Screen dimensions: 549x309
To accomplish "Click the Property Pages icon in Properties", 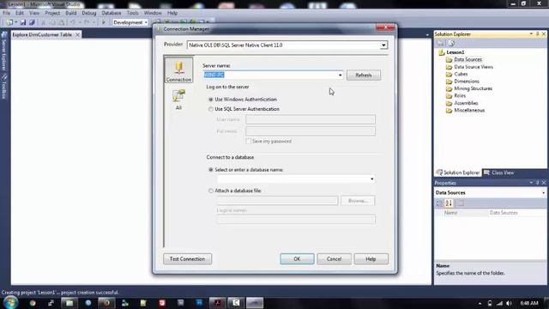I will tap(461, 203).
